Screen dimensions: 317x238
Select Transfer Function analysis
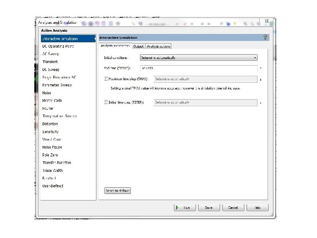coord(68,163)
